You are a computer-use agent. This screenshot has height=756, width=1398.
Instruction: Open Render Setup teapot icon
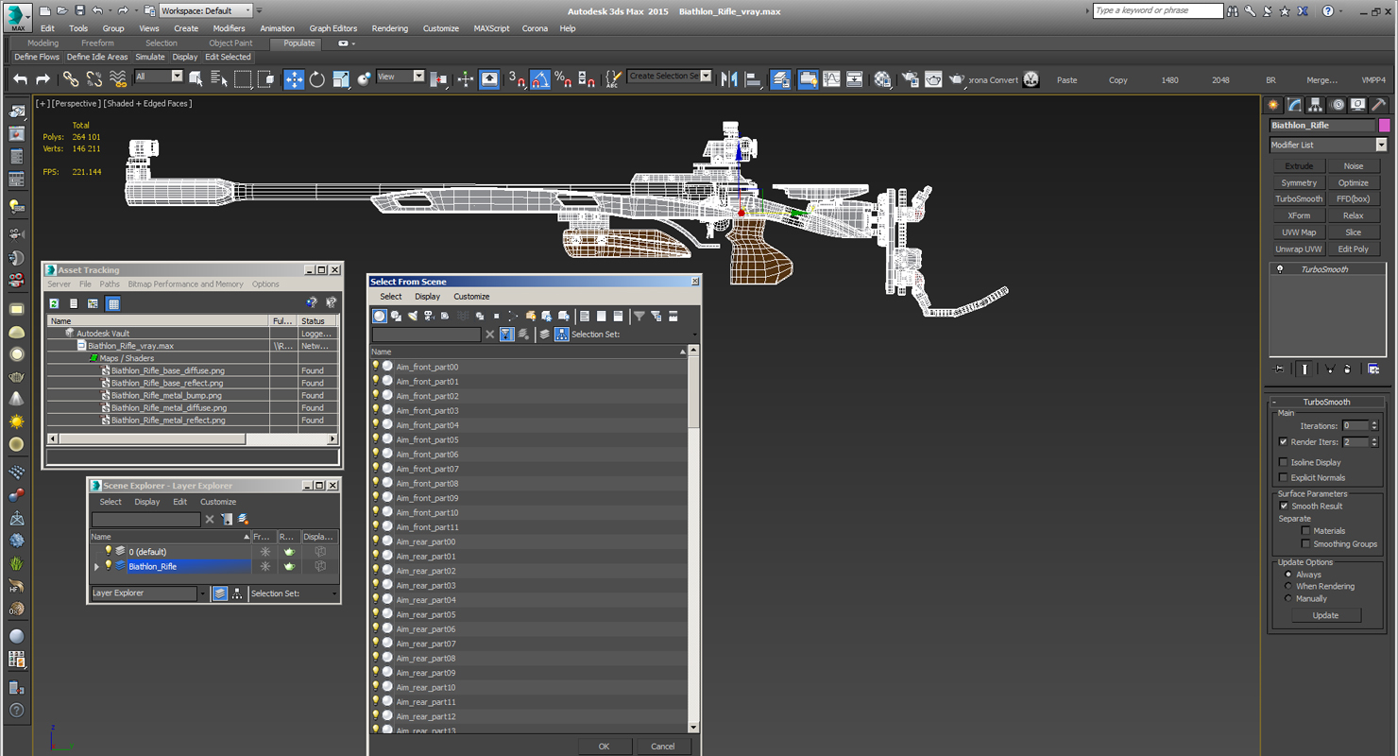click(x=910, y=79)
